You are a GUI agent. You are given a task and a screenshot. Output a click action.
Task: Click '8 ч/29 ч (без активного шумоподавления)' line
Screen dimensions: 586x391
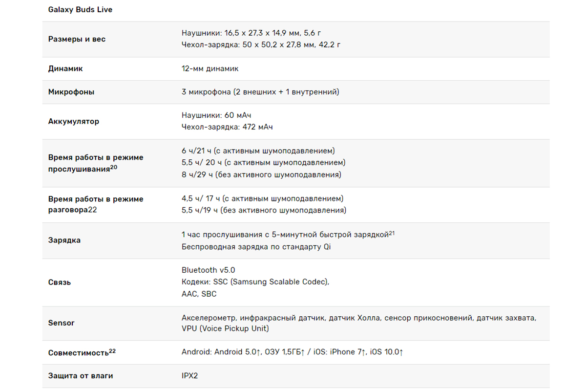[x=261, y=175]
